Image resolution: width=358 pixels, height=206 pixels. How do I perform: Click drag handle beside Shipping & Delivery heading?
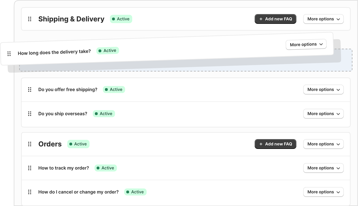pos(29,19)
